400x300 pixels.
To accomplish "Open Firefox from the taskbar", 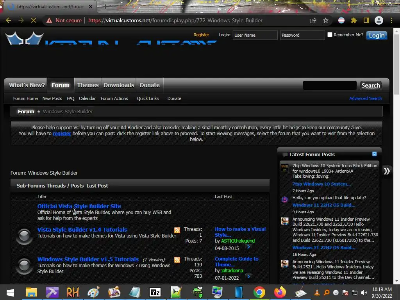I will tap(280, 292).
